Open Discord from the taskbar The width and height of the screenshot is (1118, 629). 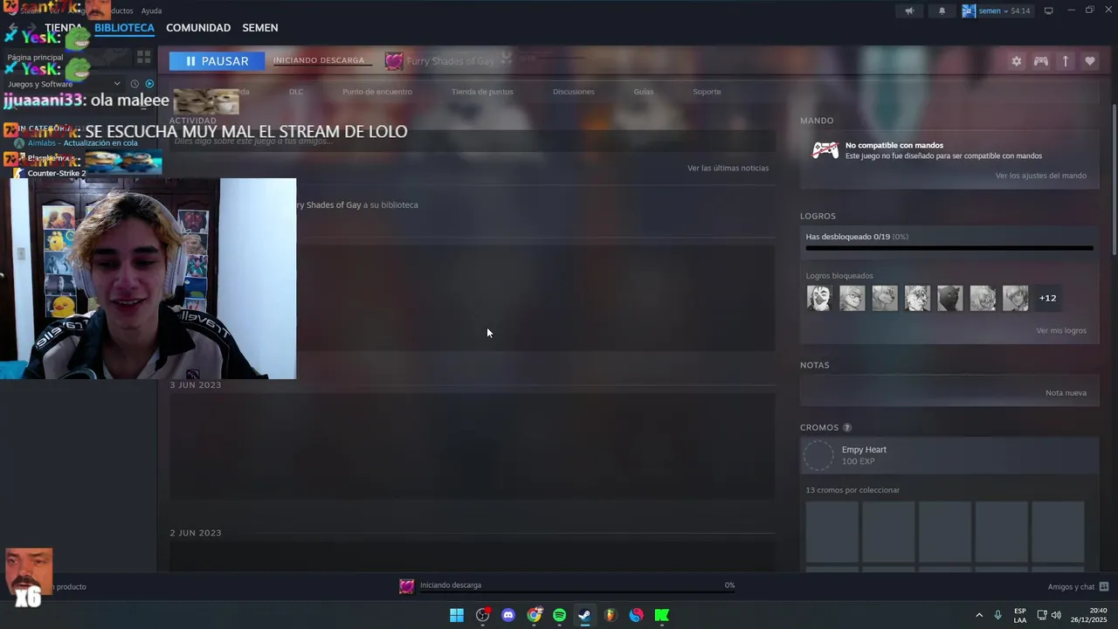[x=508, y=615]
